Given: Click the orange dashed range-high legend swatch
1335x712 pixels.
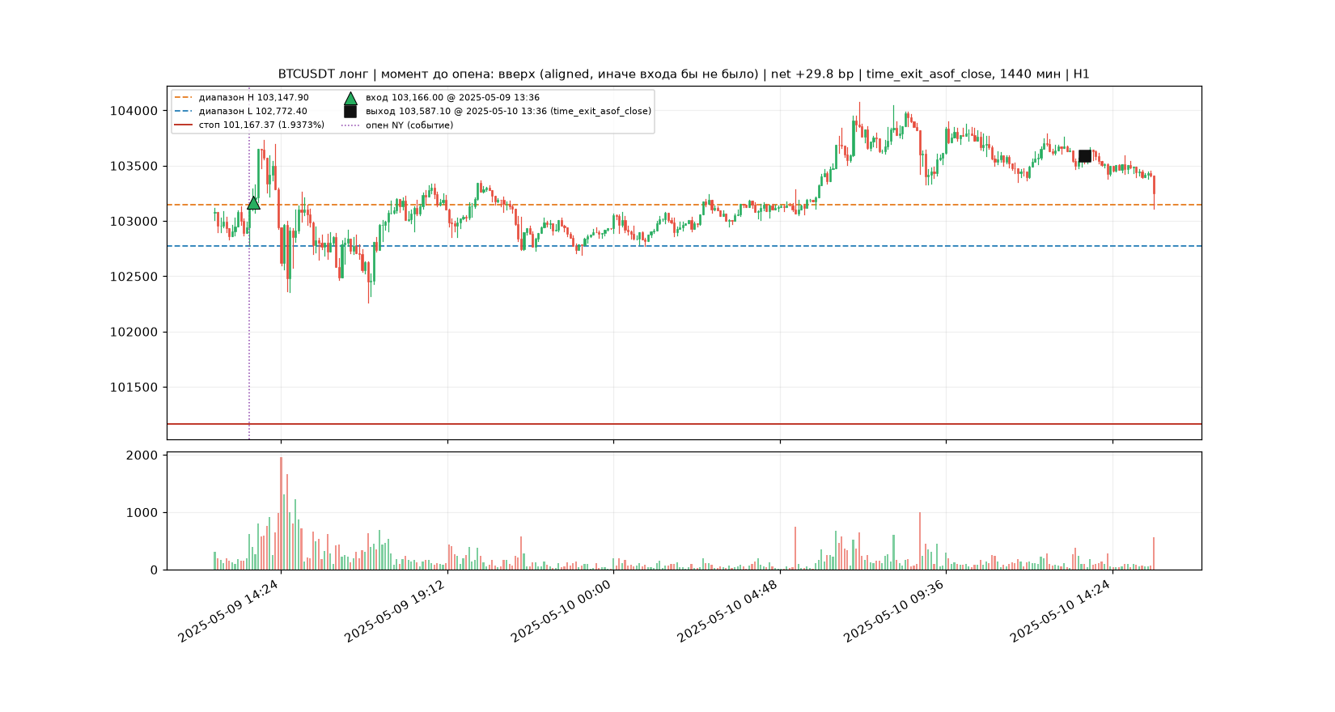Looking at the screenshot, I should tap(184, 98).
